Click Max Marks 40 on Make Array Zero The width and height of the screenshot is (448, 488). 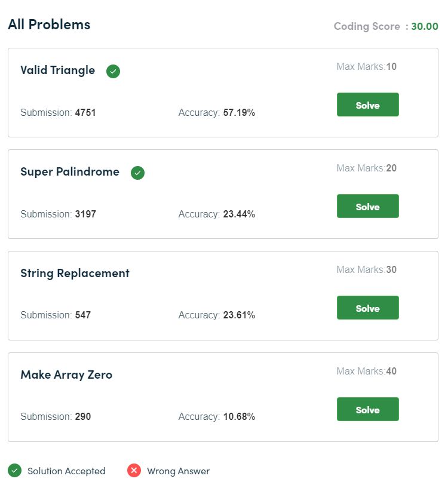pos(366,371)
